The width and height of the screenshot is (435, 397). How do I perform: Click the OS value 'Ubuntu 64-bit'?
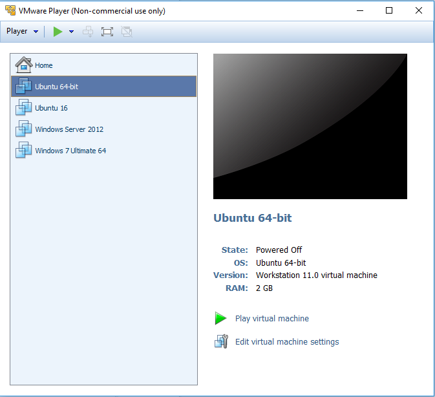(x=281, y=263)
